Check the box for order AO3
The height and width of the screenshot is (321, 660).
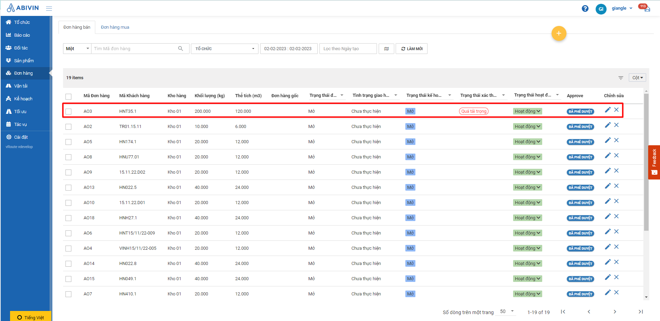[68, 111]
